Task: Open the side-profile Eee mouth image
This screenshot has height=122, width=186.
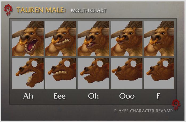Action: click(60, 73)
